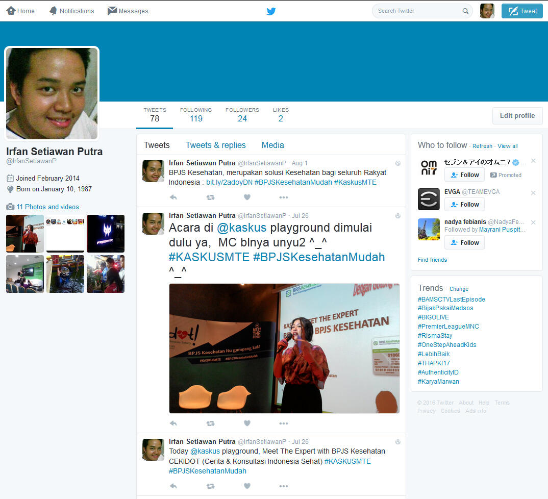Like the Today @kaskus playground tweet
This screenshot has width=548, height=499.
click(x=247, y=486)
